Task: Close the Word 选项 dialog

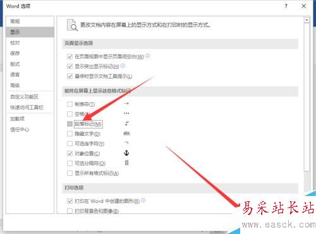Action: [x=304, y=6]
